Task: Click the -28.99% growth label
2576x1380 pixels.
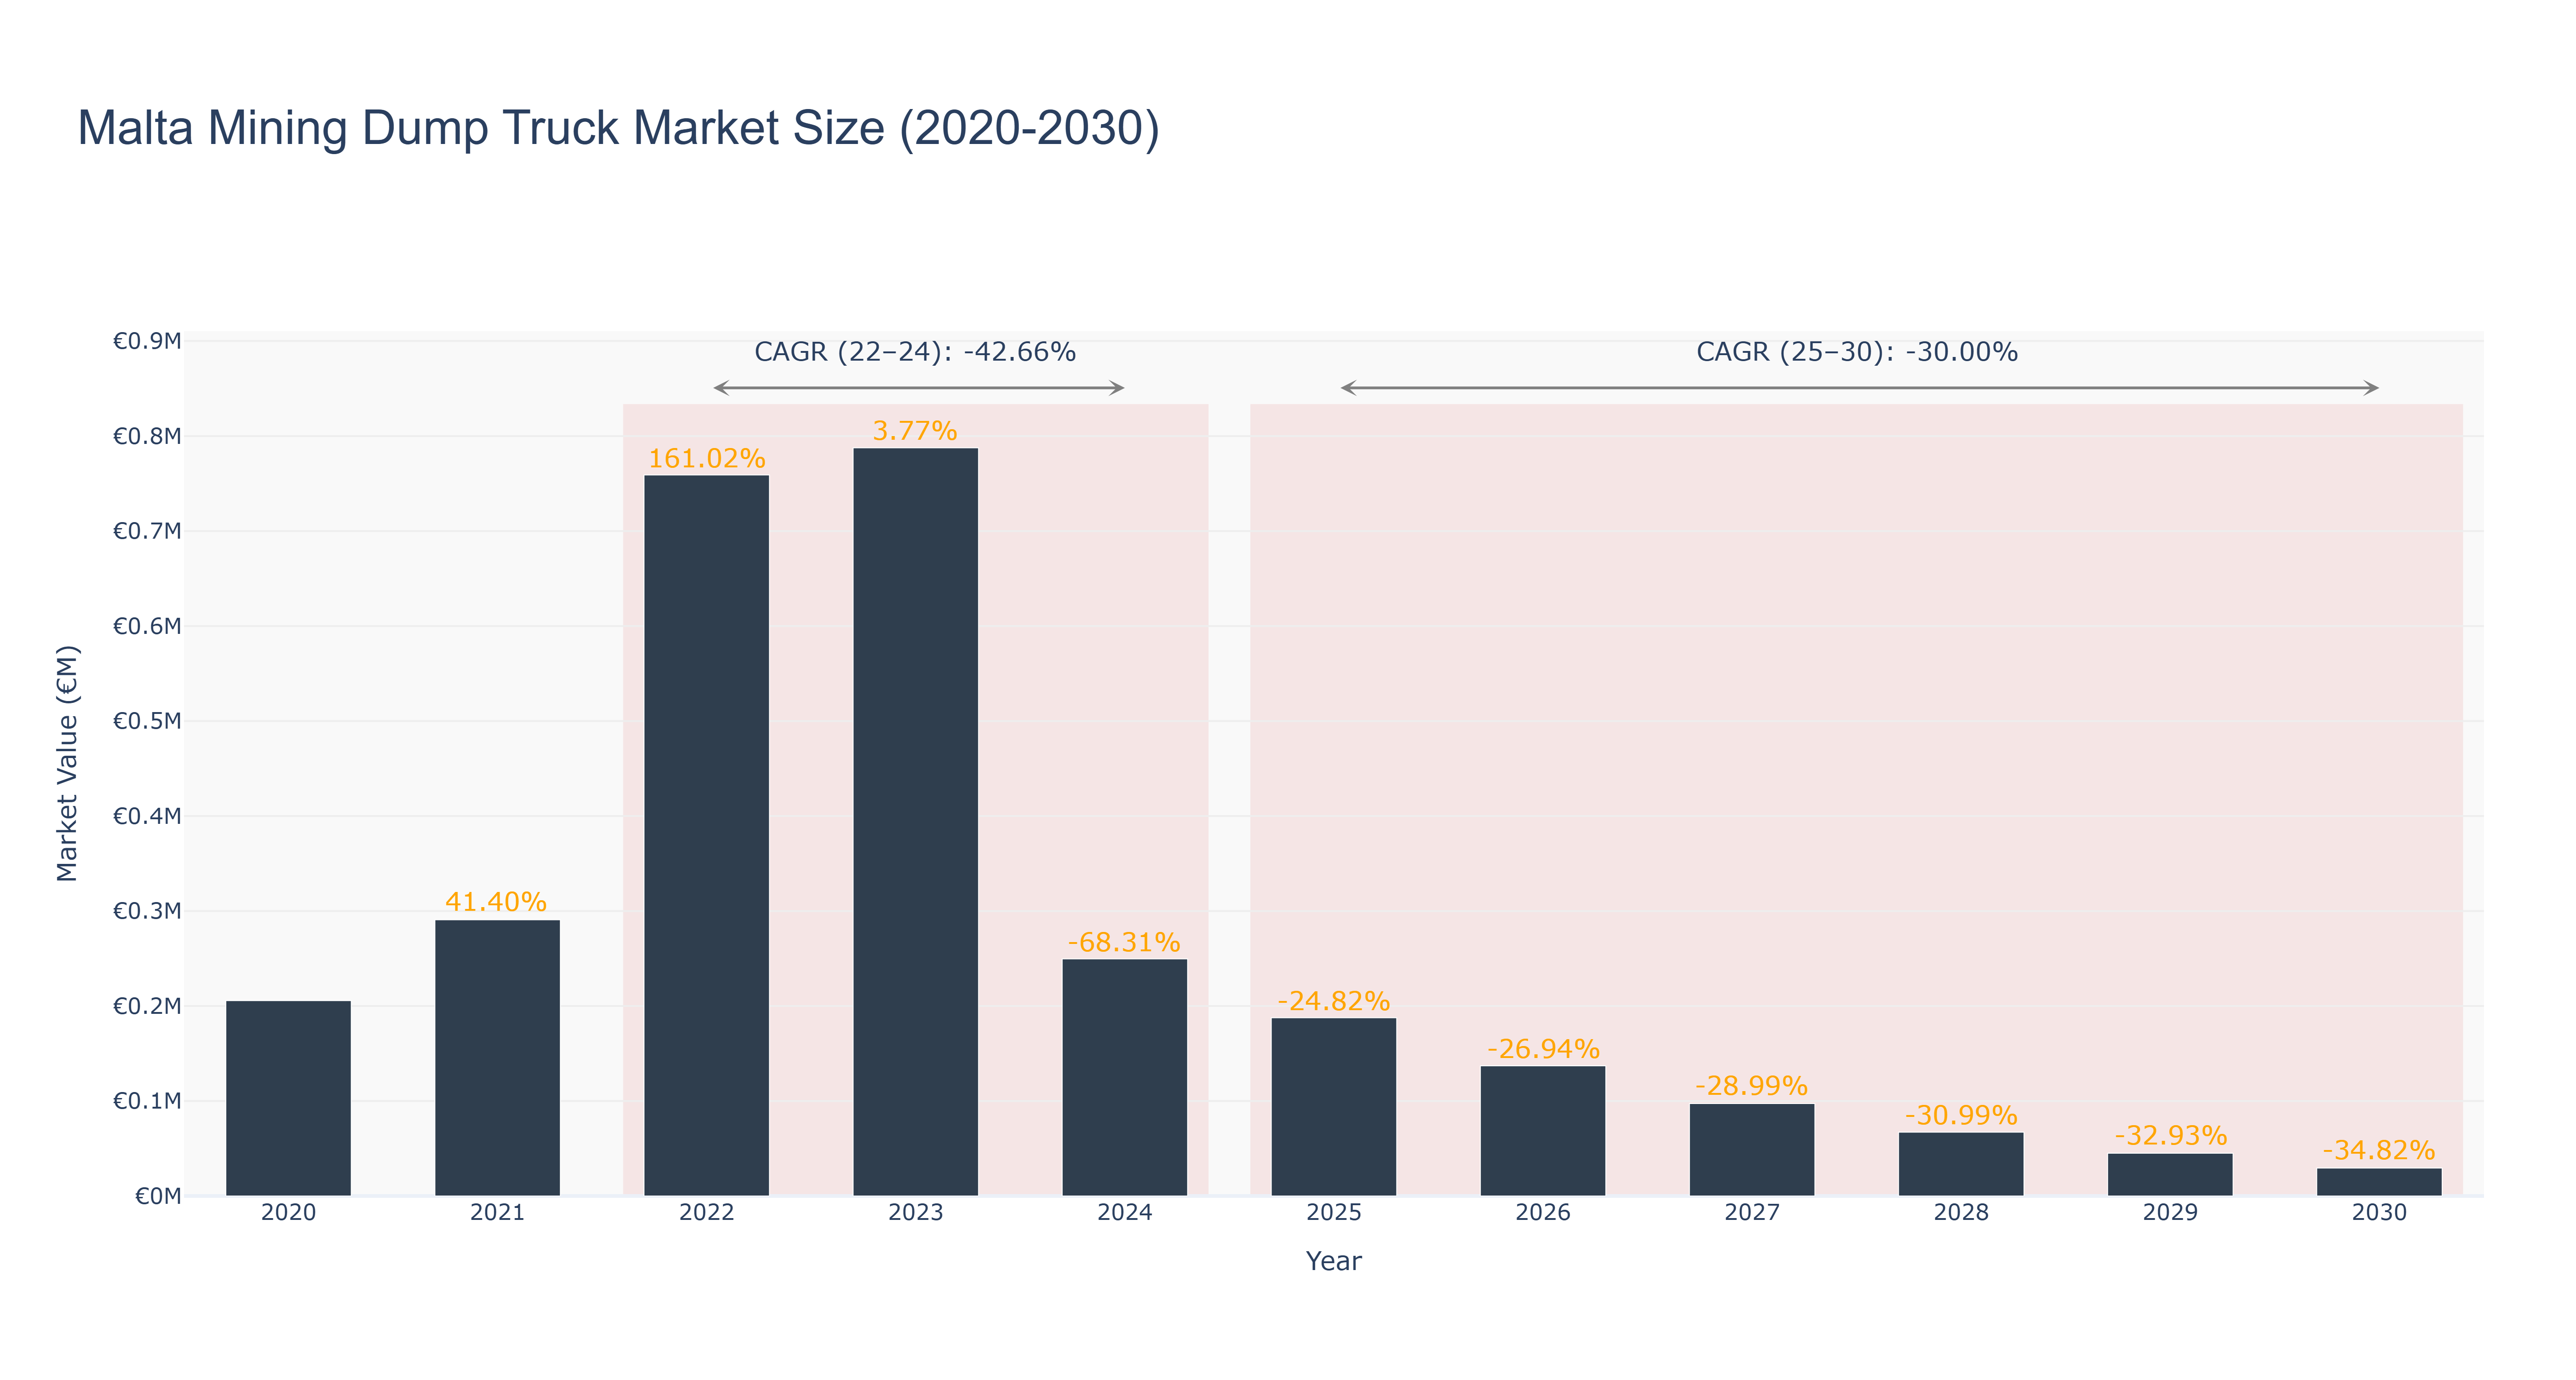Action: (x=1751, y=1086)
